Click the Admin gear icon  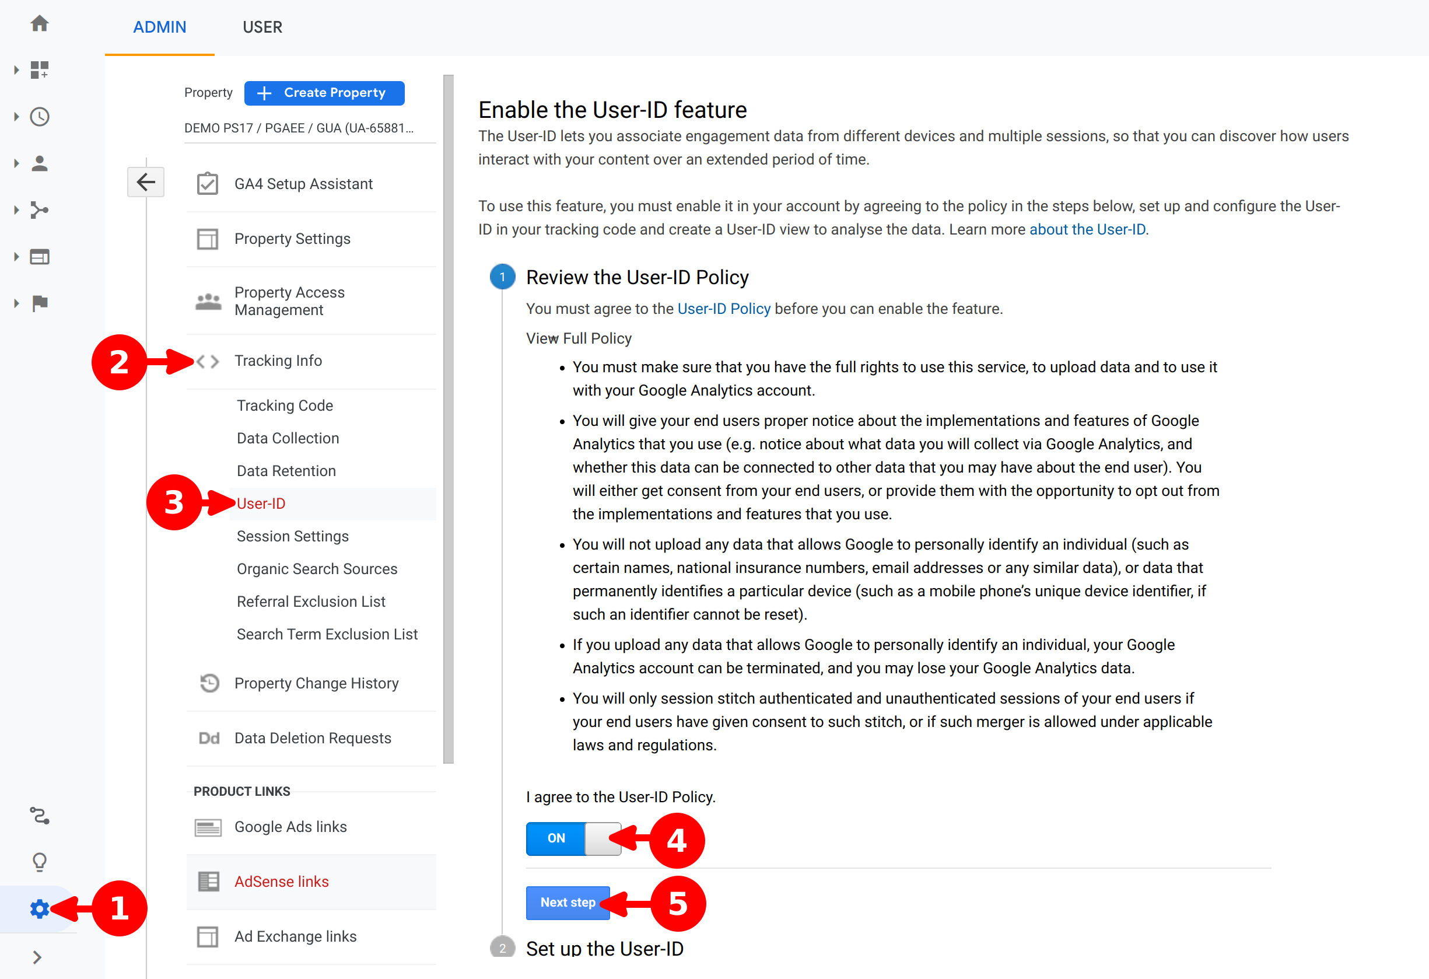point(39,908)
